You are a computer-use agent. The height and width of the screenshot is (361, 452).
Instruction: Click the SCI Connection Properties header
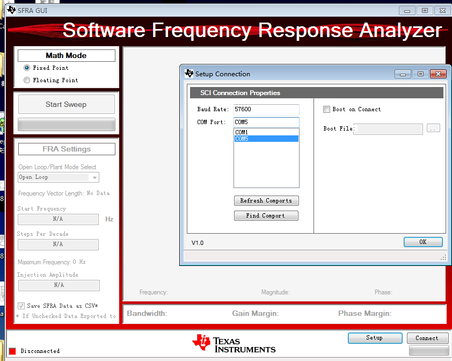click(x=317, y=93)
